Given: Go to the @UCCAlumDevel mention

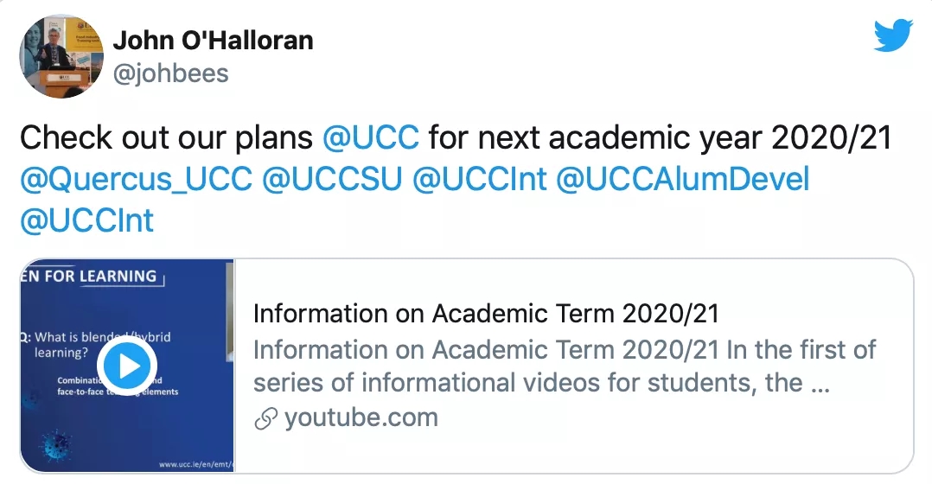Looking at the screenshot, I should [682, 179].
